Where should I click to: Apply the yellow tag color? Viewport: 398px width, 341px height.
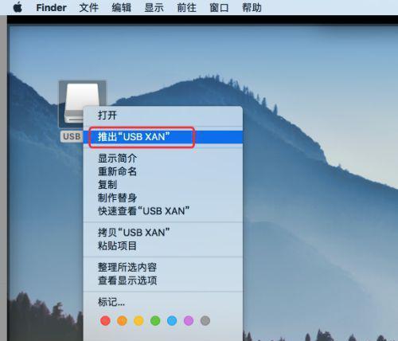139,320
